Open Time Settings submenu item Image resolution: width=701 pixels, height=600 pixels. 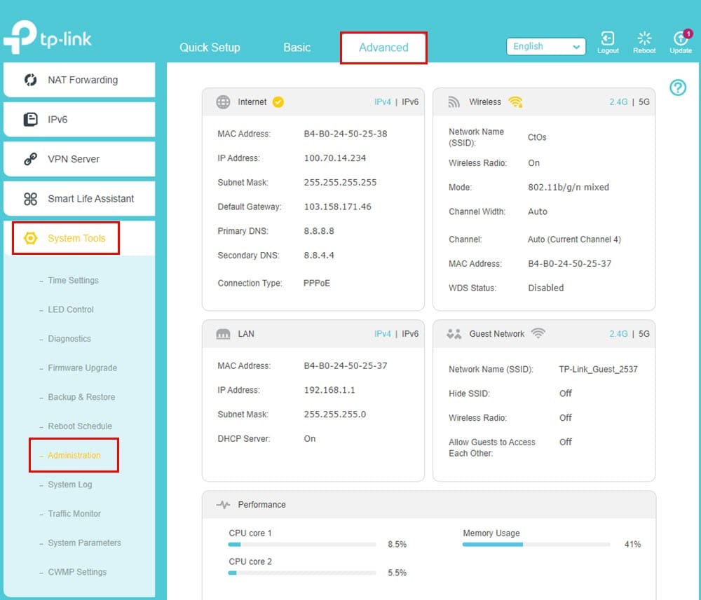click(74, 280)
